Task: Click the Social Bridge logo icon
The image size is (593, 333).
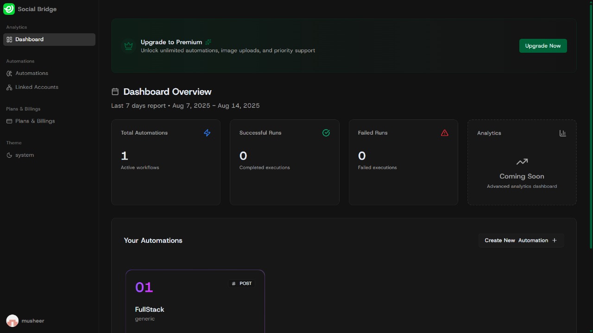Action: click(9, 9)
